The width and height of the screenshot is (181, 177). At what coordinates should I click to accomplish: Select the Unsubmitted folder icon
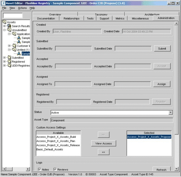tap(9, 30)
